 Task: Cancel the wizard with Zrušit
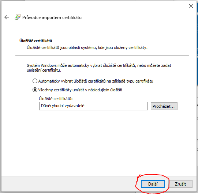pyautogui.click(x=180, y=184)
